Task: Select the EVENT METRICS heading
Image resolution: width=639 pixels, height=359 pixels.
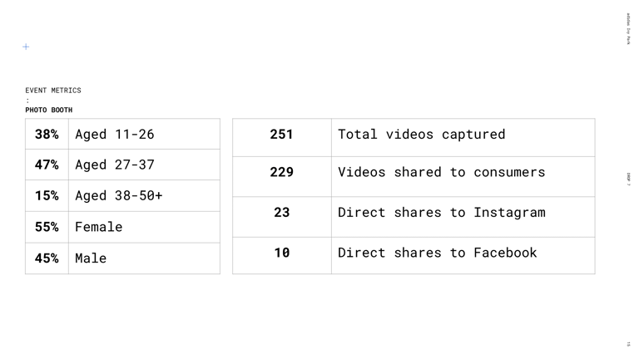Action: [53, 91]
